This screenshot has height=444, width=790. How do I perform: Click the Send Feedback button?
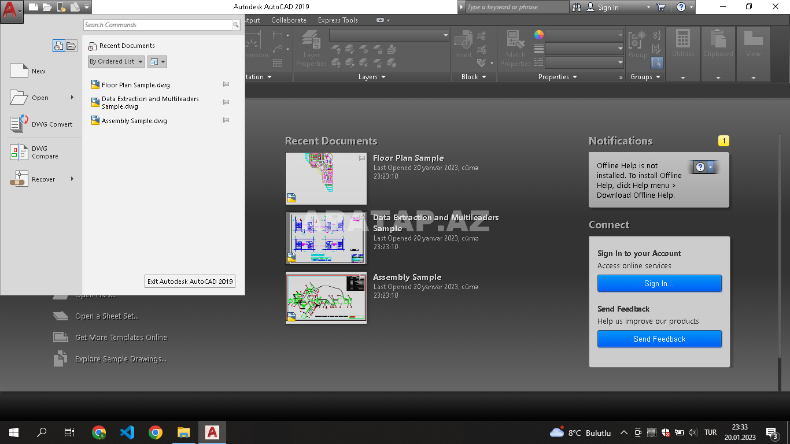click(x=659, y=339)
